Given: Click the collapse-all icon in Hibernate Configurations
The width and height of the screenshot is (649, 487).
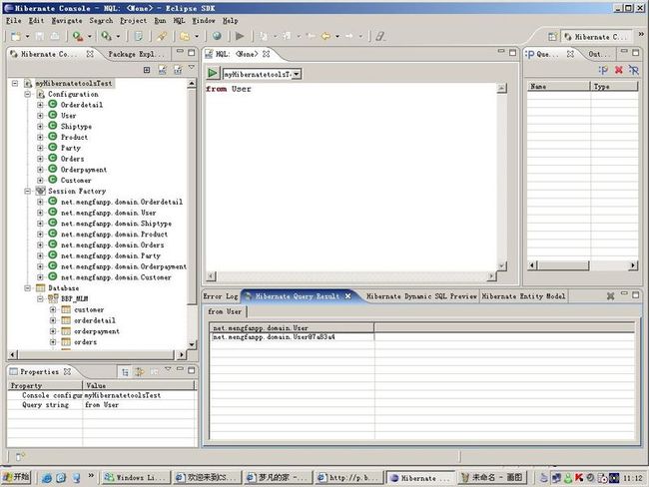Looking at the screenshot, I should coord(147,70).
